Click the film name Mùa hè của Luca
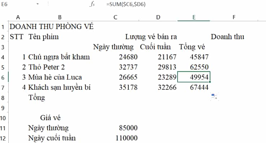 tap(55, 77)
